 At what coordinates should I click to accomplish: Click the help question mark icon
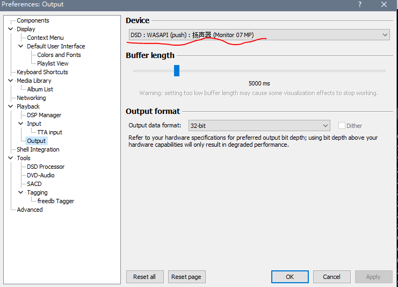coord(359,4)
